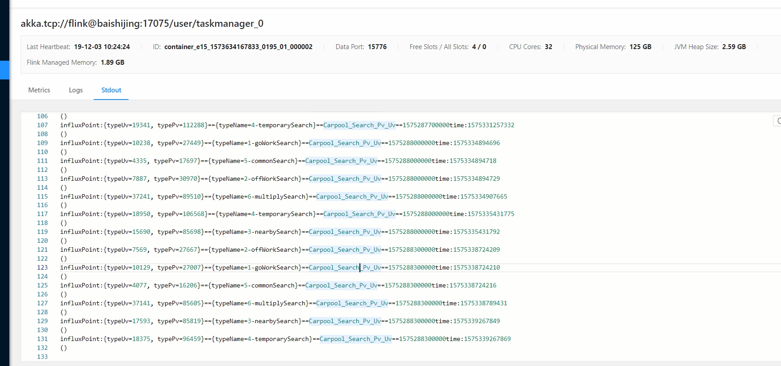Click line number 106 in the gutter
781x366 pixels.
click(42, 116)
